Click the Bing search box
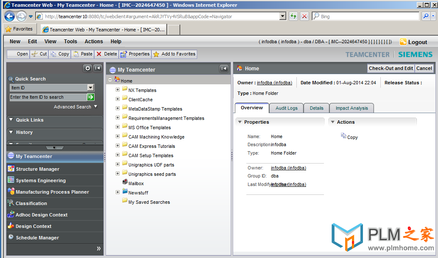Image resolution: width=438 pixels, height=258 pixels. tap(365, 16)
